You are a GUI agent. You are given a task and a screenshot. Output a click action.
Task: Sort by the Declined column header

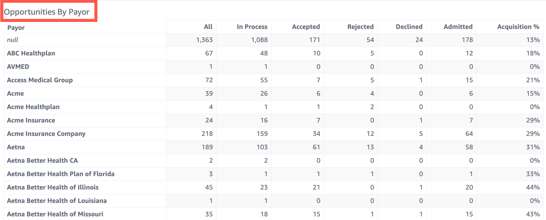pyautogui.click(x=409, y=27)
